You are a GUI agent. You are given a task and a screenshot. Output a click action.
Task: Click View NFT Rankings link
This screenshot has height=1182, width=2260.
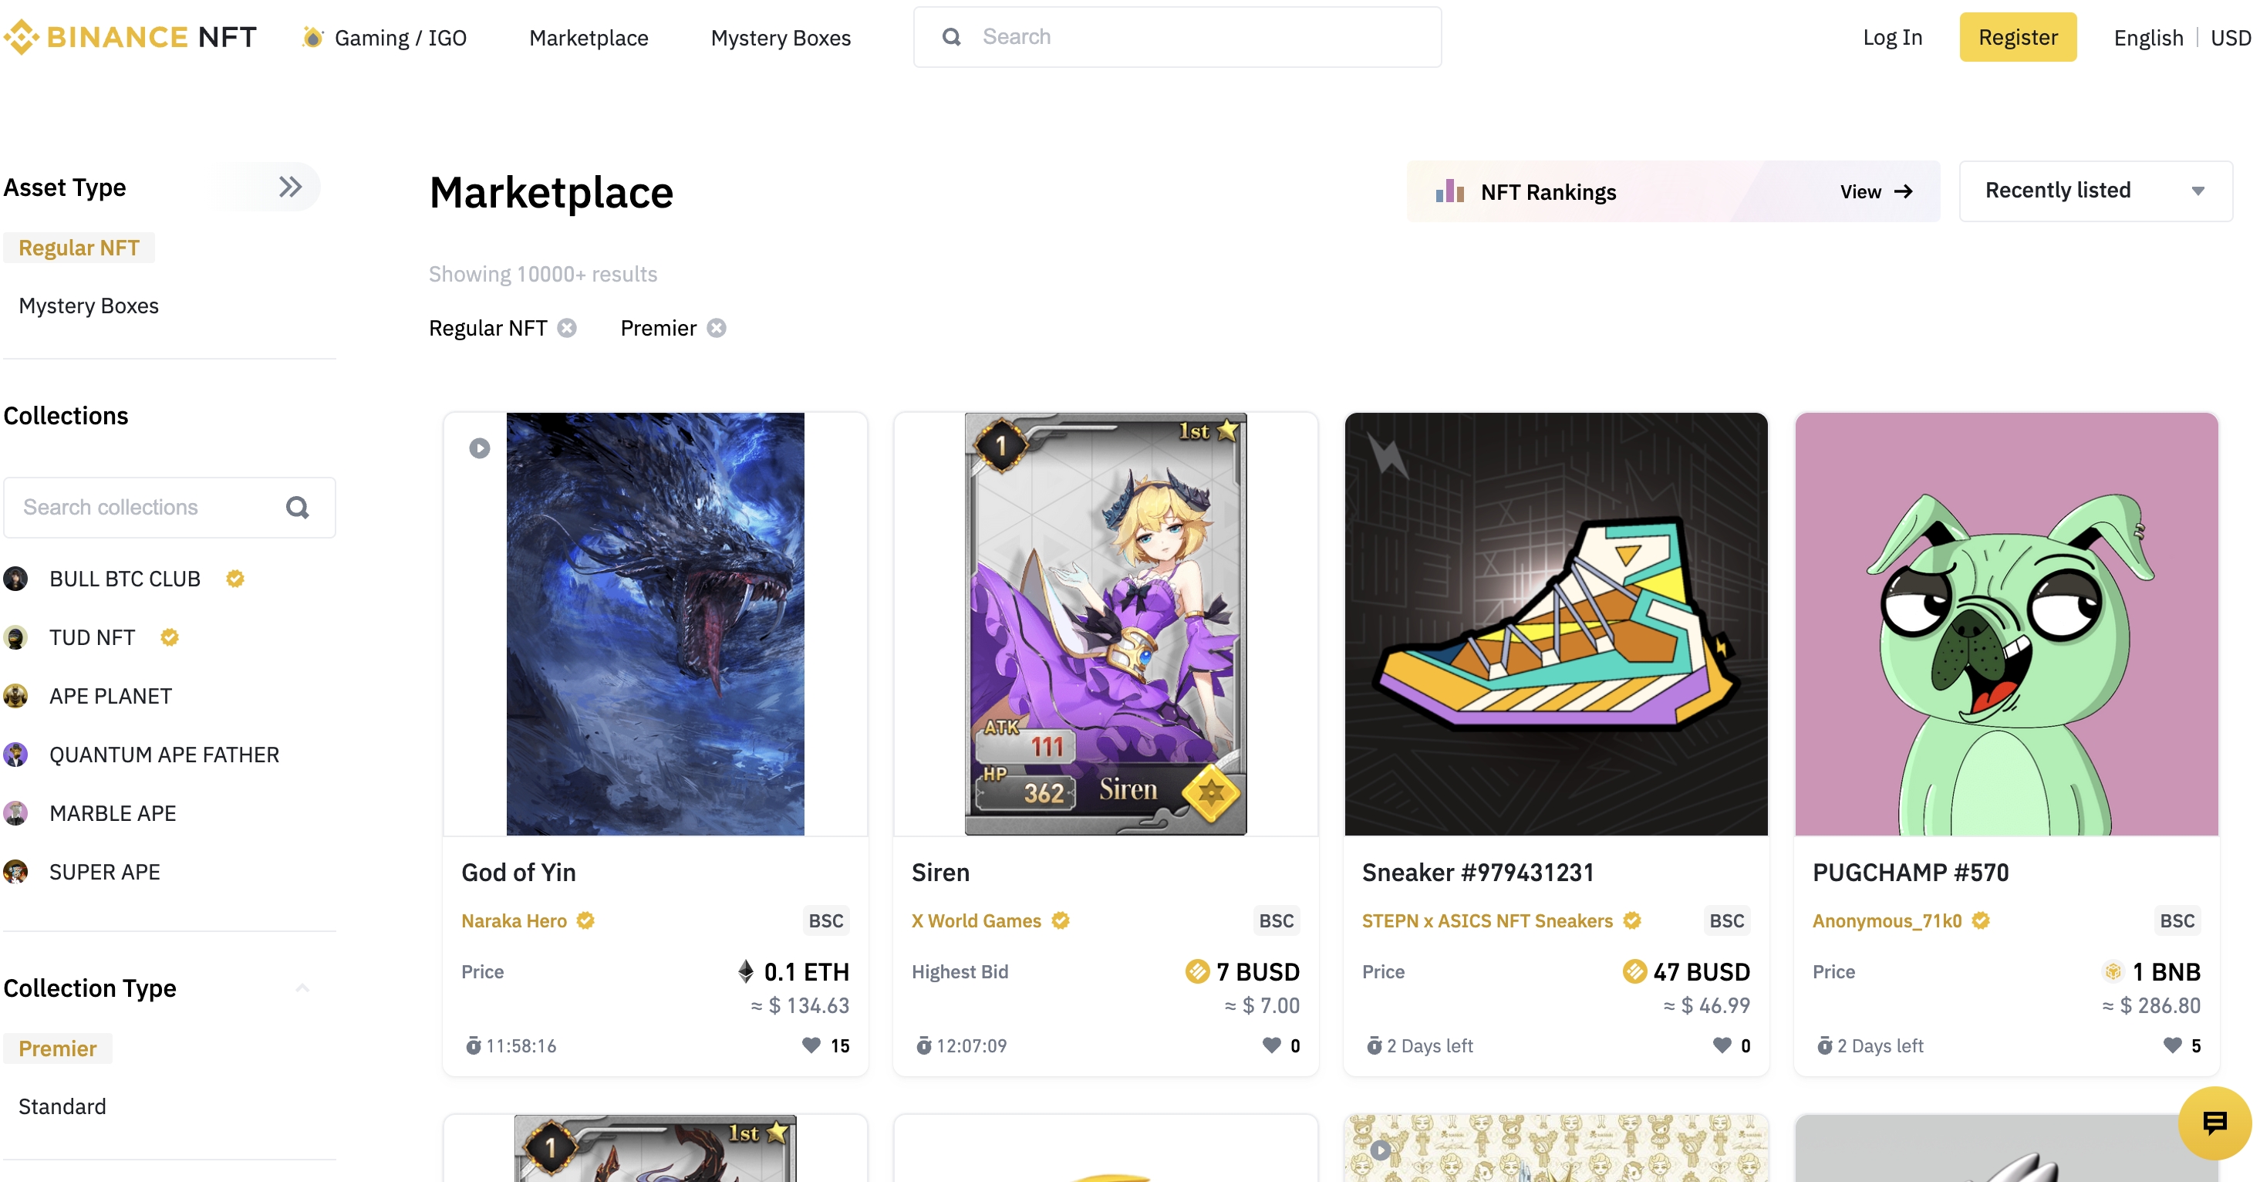click(1873, 191)
